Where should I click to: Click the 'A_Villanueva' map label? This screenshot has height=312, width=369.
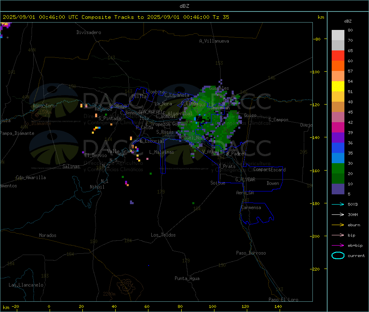(x=214, y=41)
